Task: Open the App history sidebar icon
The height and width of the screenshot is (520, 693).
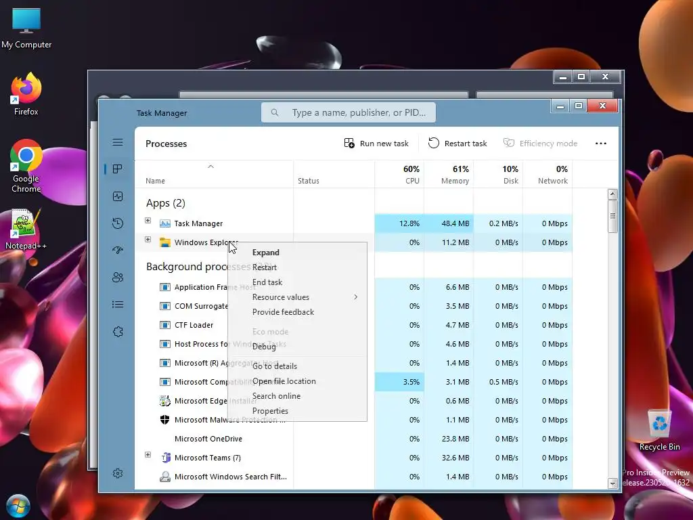Action: click(x=118, y=223)
